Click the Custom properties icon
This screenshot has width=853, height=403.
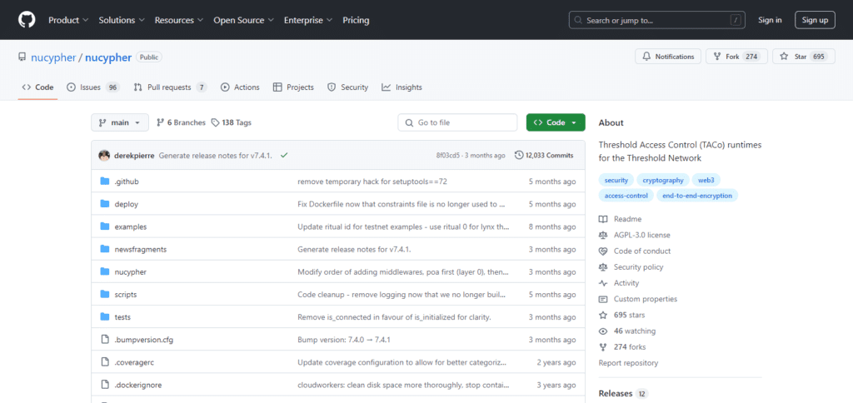coord(603,299)
